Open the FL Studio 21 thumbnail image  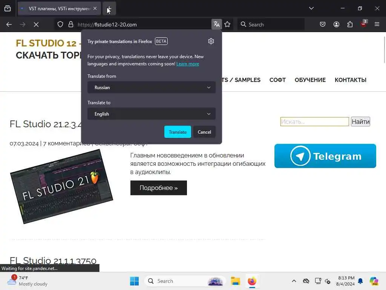tap(61, 187)
